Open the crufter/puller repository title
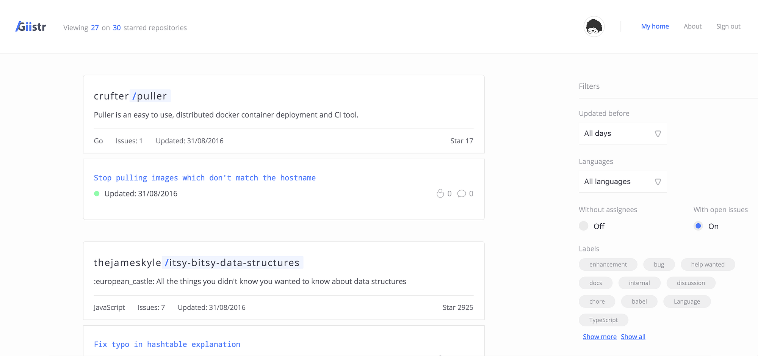This screenshot has height=356, width=758. (x=130, y=96)
